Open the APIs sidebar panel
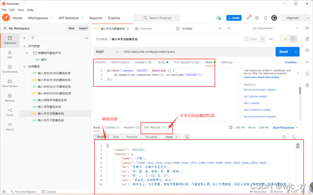This screenshot has height=195, width=313. click(x=10, y=54)
